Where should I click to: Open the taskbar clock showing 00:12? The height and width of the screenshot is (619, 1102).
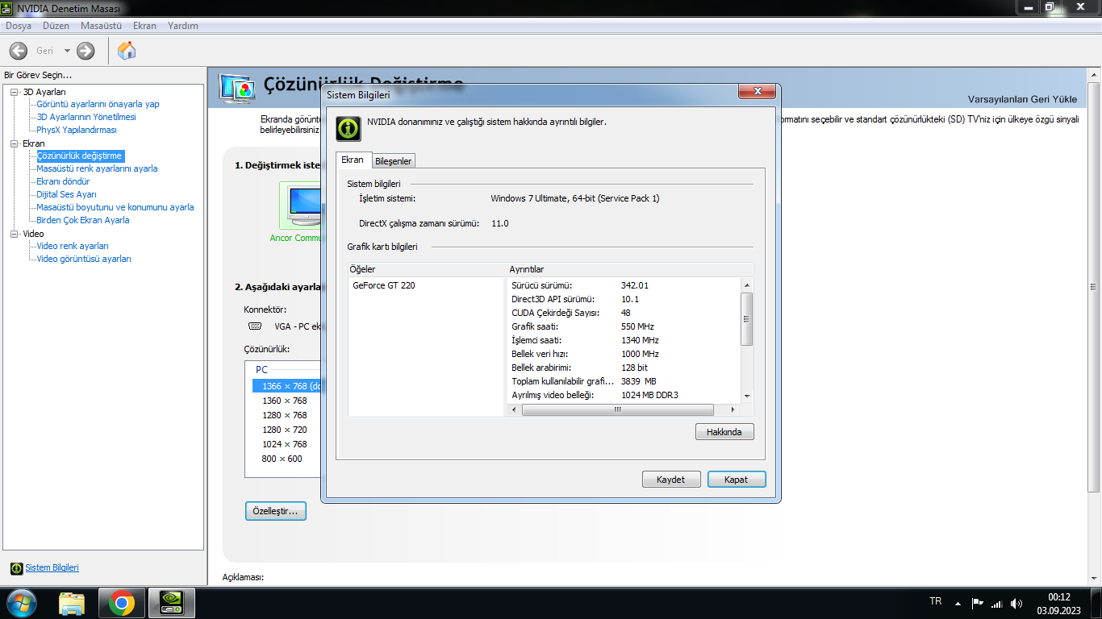click(1058, 604)
